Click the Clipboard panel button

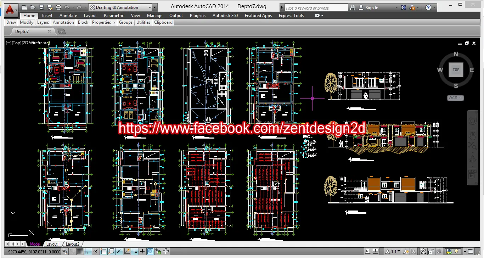point(163,22)
